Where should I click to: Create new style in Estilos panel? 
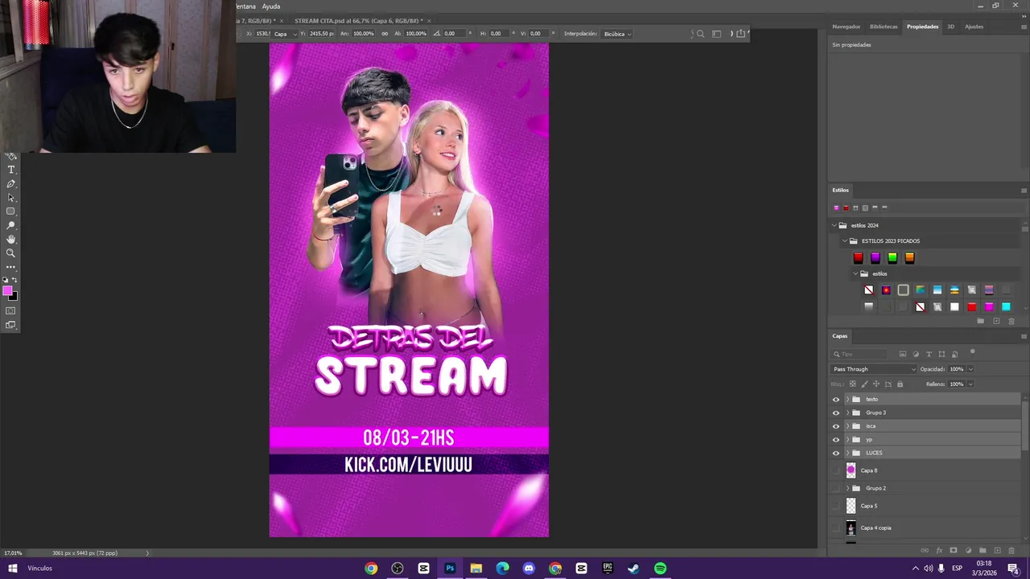pyautogui.click(x=996, y=321)
